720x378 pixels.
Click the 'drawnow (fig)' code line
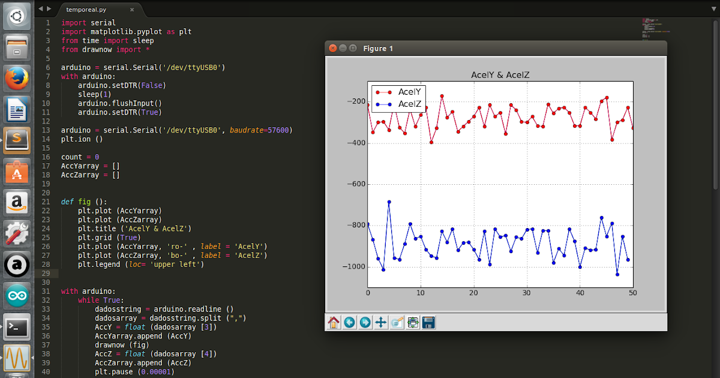pyautogui.click(x=122, y=345)
